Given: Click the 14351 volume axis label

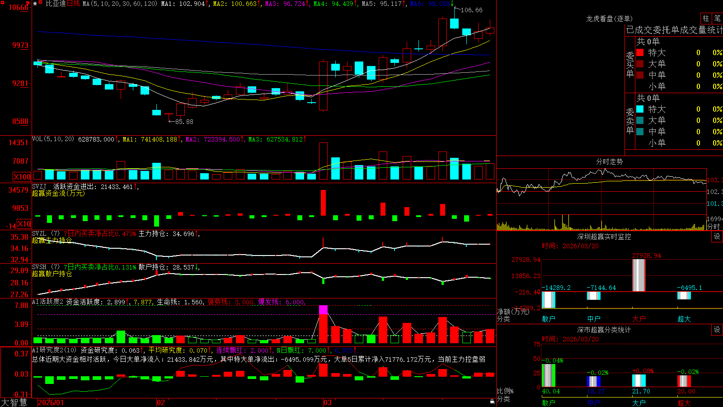Looking at the screenshot, I should tap(19, 142).
